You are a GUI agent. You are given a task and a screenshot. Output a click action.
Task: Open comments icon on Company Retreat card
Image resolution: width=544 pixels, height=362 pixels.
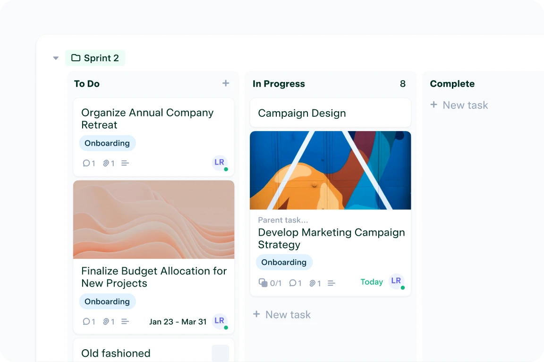pos(89,163)
